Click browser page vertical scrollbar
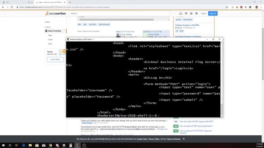 coord(263,54)
